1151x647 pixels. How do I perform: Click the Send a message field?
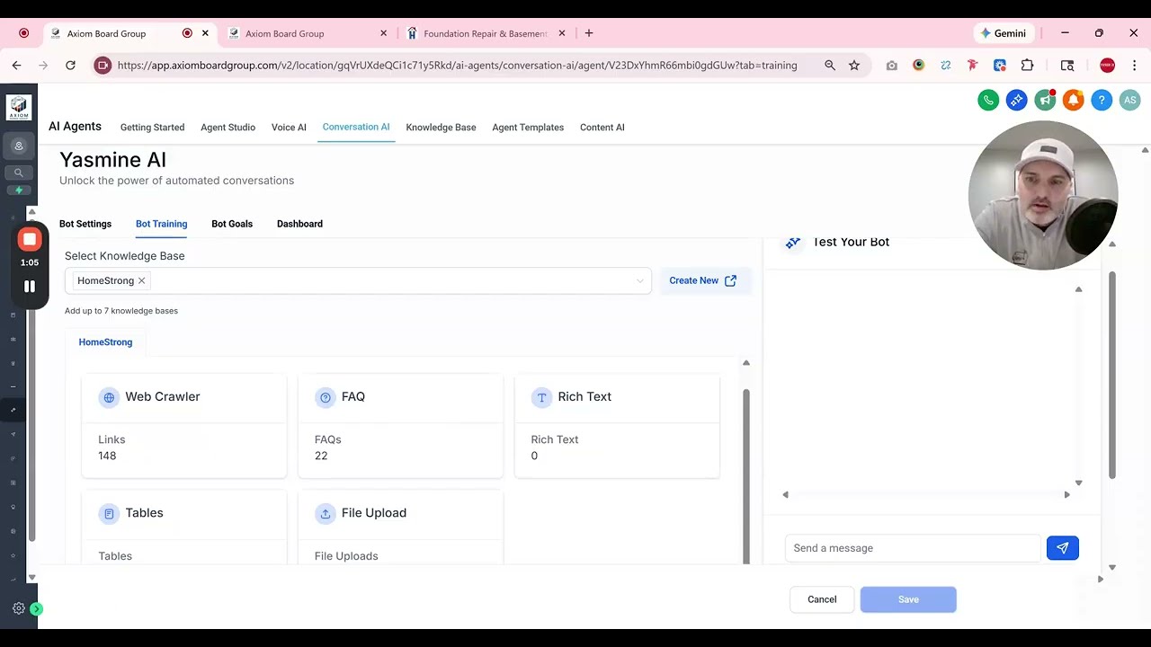point(913,548)
